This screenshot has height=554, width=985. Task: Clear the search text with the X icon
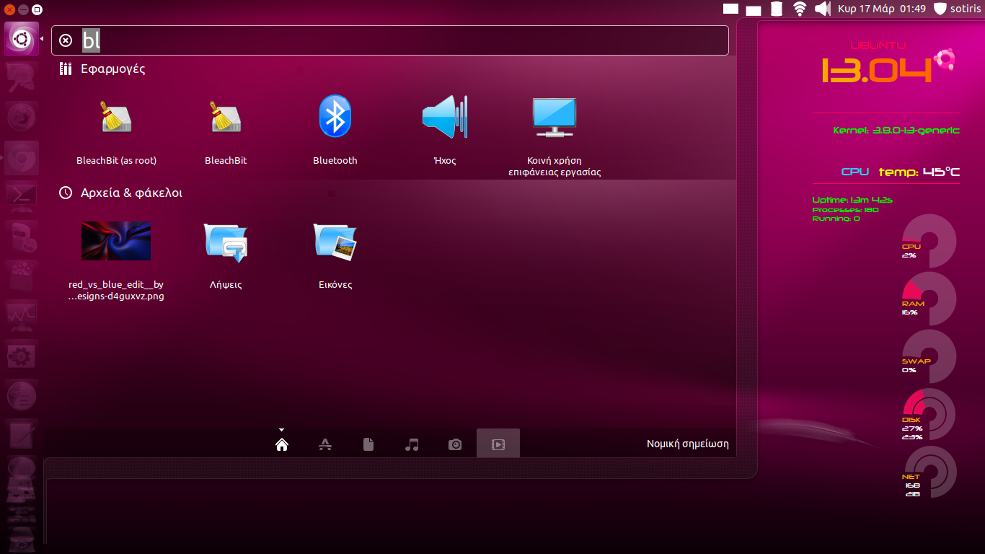click(x=66, y=40)
